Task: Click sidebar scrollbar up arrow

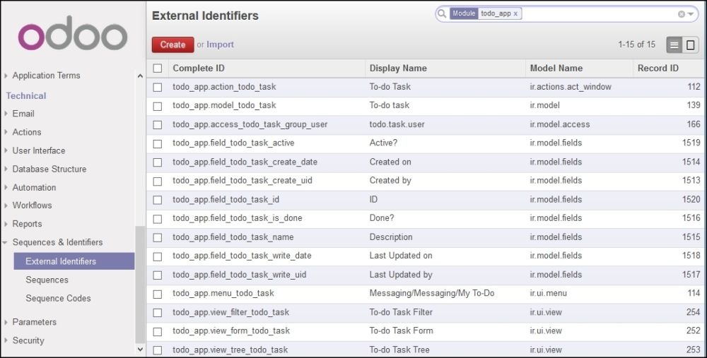Action: 140,76
